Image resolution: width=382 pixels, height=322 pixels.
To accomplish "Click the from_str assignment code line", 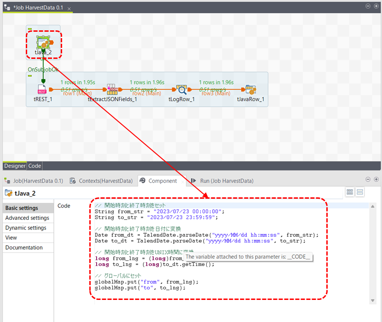I will (159, 212).
